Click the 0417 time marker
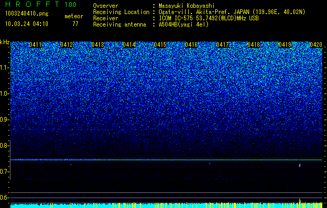 [x=223, y=45]
